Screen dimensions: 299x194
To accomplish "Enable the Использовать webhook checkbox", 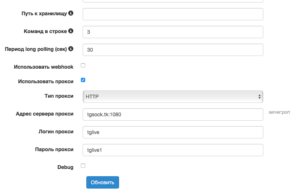I will pyautogui.click(x=83, y=65).
